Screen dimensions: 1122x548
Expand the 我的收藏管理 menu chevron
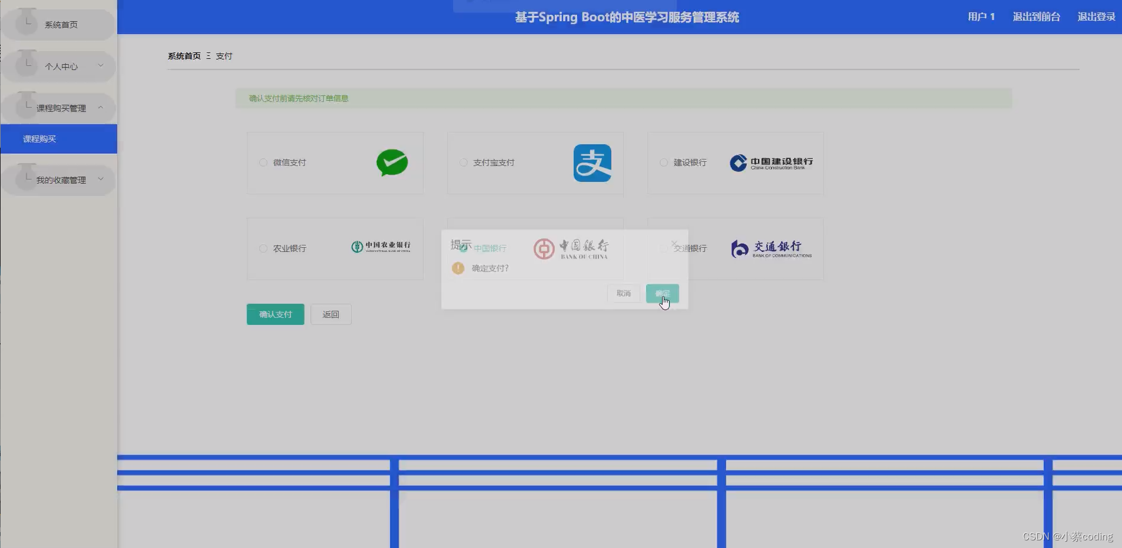pos(101,179)
